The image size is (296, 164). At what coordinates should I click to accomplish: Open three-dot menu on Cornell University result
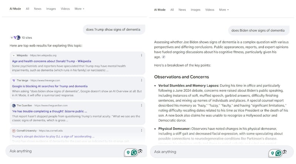(141, 130)
